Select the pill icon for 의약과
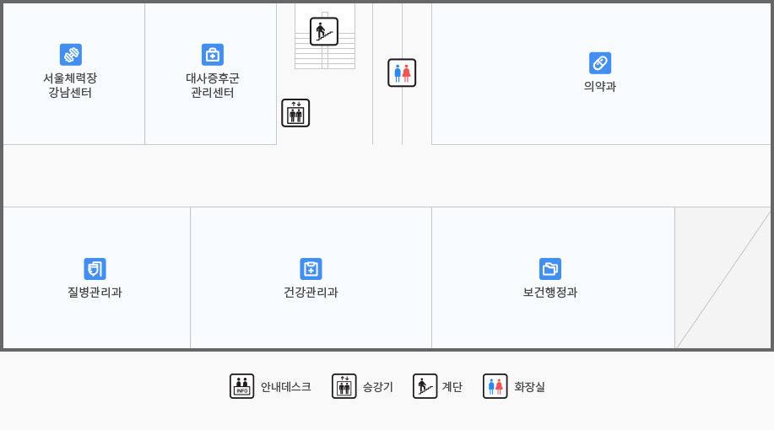The height and width of the screenshot is (430, 774). click(600, 62)
